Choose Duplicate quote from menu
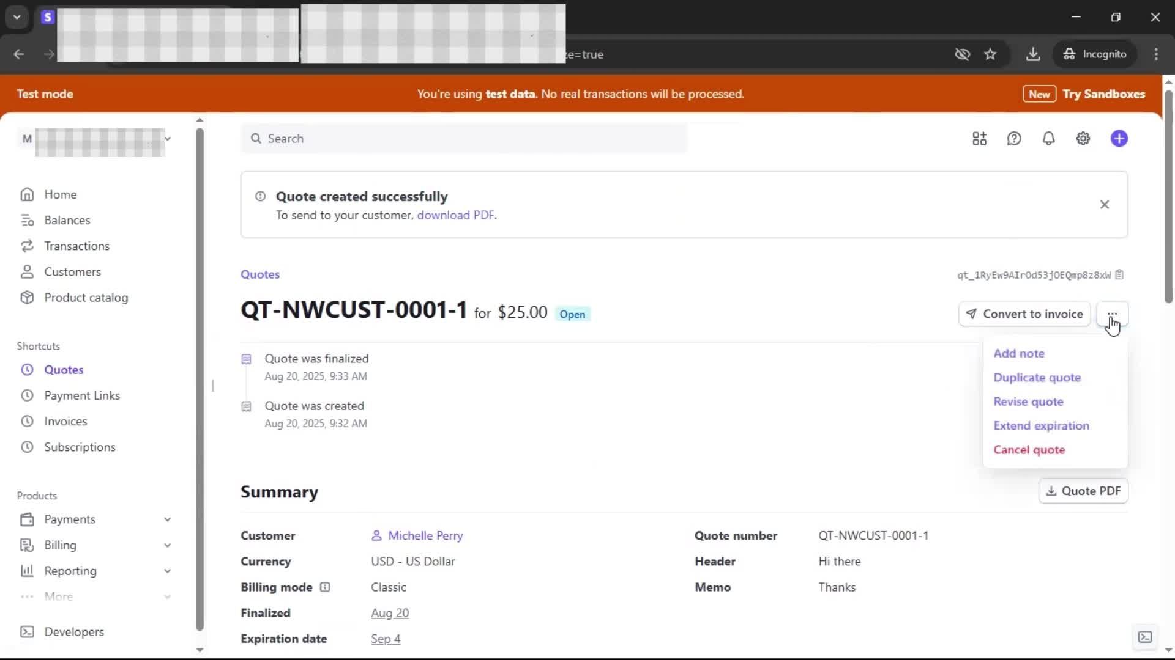 [x=1037, y=378]
